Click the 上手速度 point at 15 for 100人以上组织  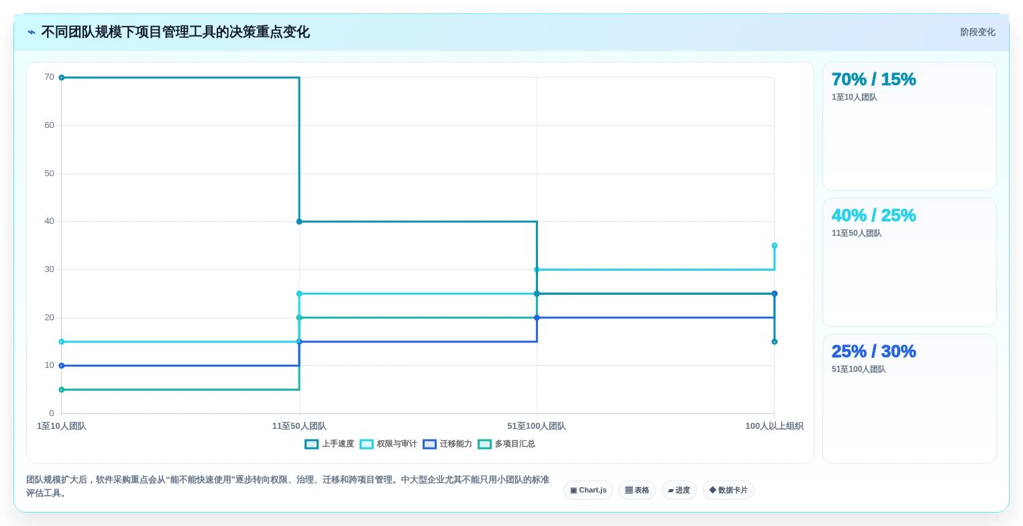coord(774,342)
